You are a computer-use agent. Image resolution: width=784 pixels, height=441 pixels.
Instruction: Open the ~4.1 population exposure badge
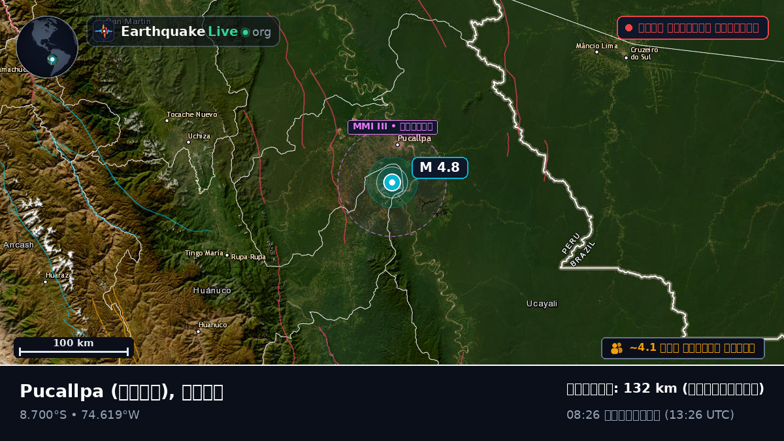(x=683, y=348)
